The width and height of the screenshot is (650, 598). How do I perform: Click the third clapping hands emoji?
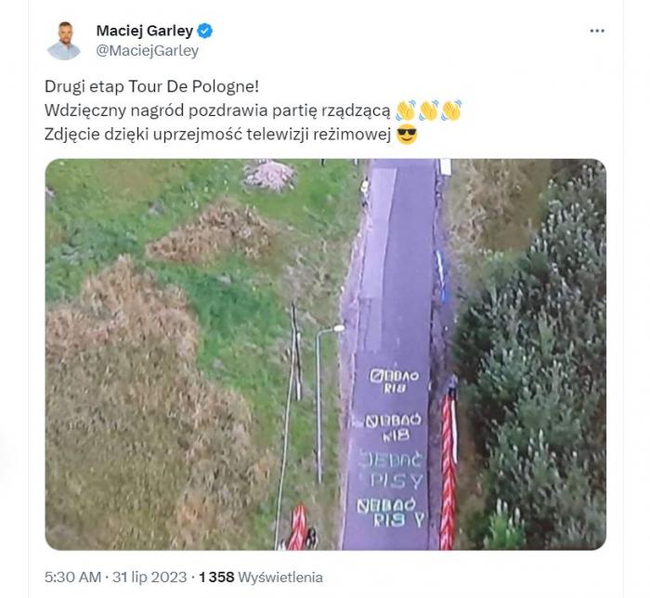[451, 110]
